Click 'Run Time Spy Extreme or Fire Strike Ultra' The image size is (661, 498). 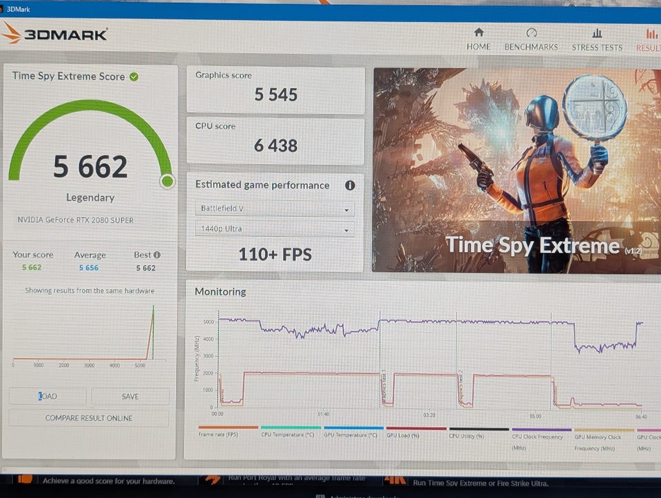pyautogui.click(x=481, y=483)
